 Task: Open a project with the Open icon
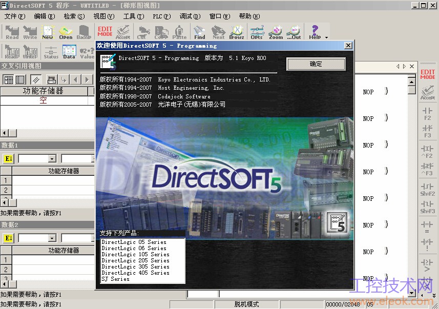coord(66,32)
